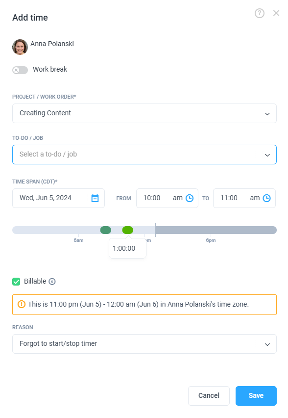Expand the Select a to-do / job dropdown

144,155
